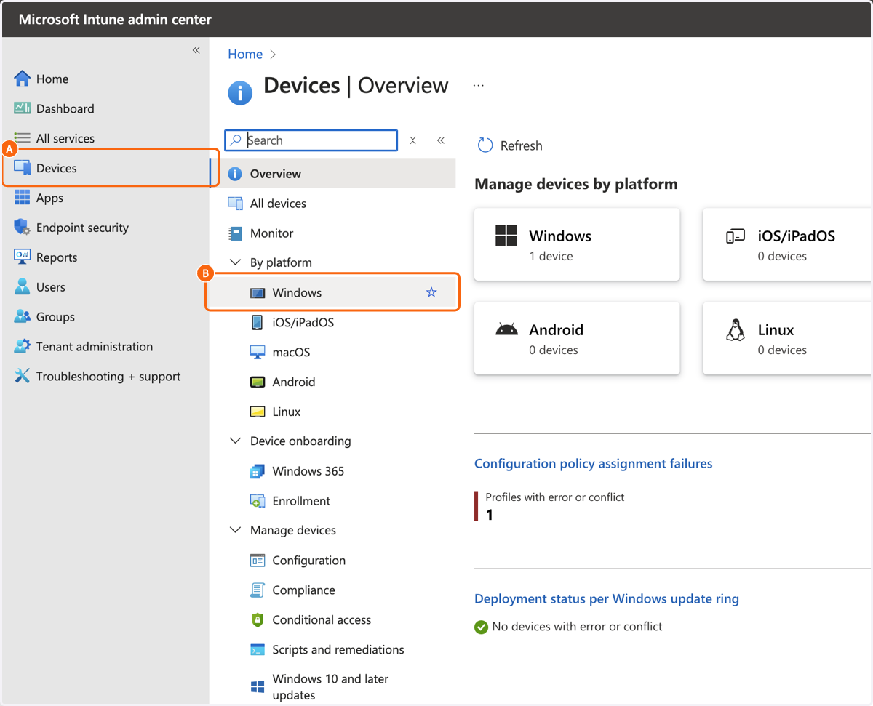
Task: Click the Profiles with error count 1
Action: [x=490, y=515]
